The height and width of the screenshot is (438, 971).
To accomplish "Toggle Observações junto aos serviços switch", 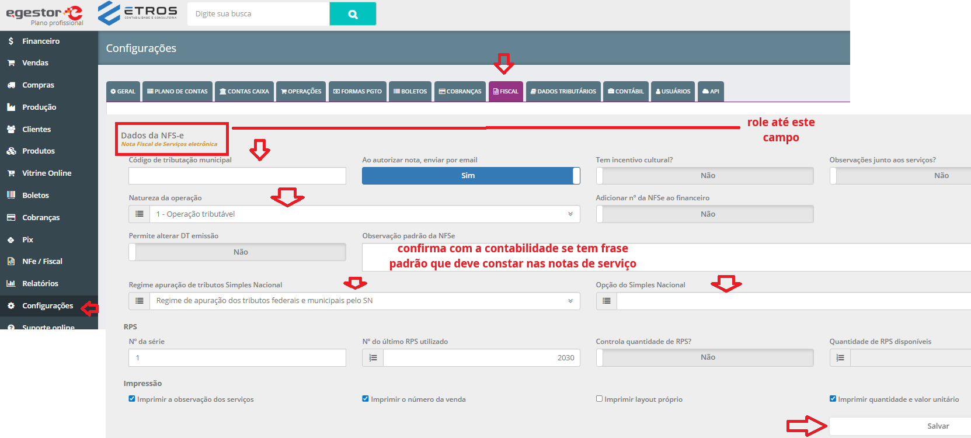I will click(900, 176).
